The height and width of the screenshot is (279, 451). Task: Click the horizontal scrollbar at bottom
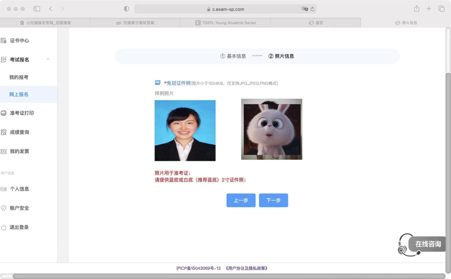click(x=229, y=276)
